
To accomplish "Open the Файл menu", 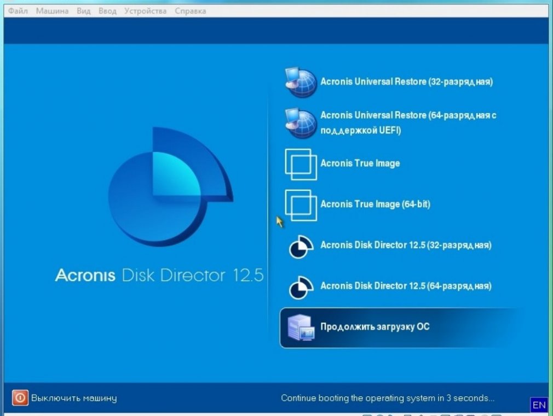I will click(x=18, y=11).
